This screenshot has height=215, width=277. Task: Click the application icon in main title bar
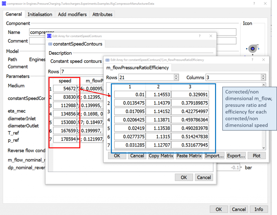pyautogui.click(x=4, y=4)
